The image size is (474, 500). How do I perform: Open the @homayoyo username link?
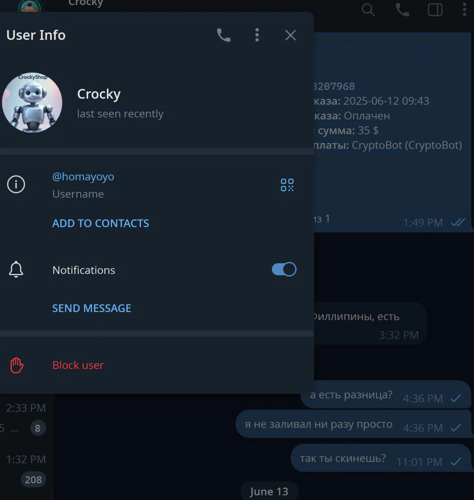tap(83, 177)
